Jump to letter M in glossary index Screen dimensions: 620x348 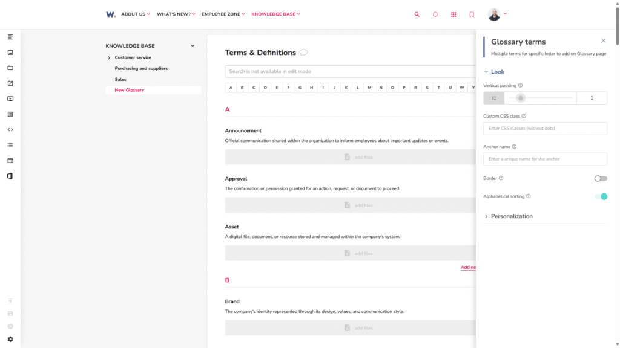click(x=369, y=88)
